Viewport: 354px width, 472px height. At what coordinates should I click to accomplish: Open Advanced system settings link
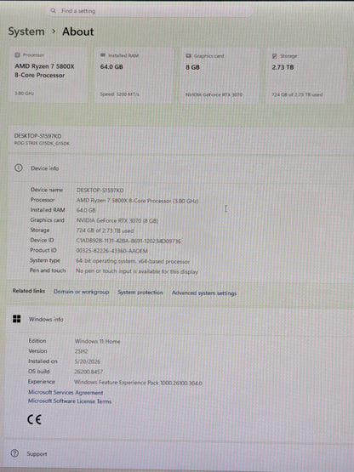coord(204,293)
